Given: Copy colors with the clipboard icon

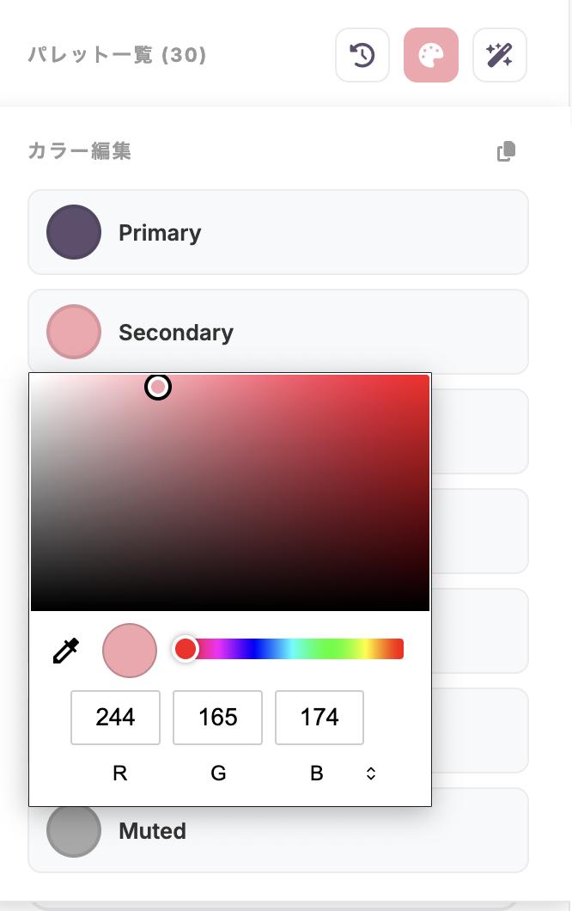Looking at the screenshot, I should click(x=506, y=151).
